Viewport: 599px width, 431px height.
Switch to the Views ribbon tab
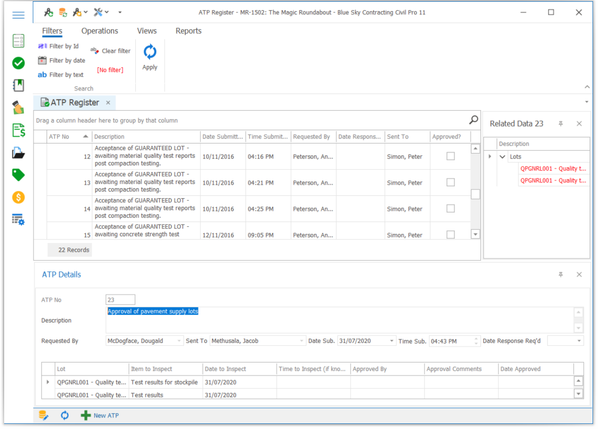coord(147,31)
